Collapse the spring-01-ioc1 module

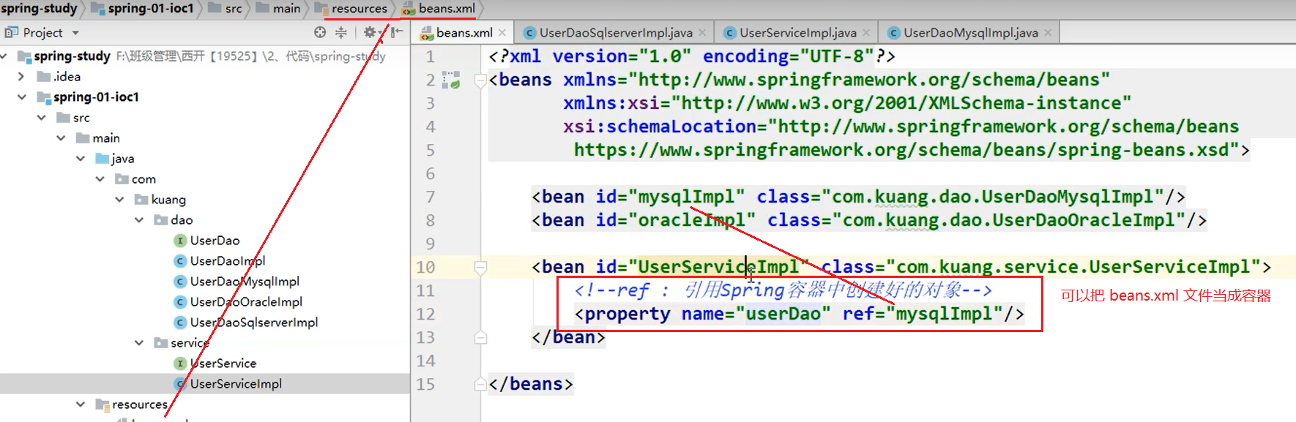coord(21,97)
